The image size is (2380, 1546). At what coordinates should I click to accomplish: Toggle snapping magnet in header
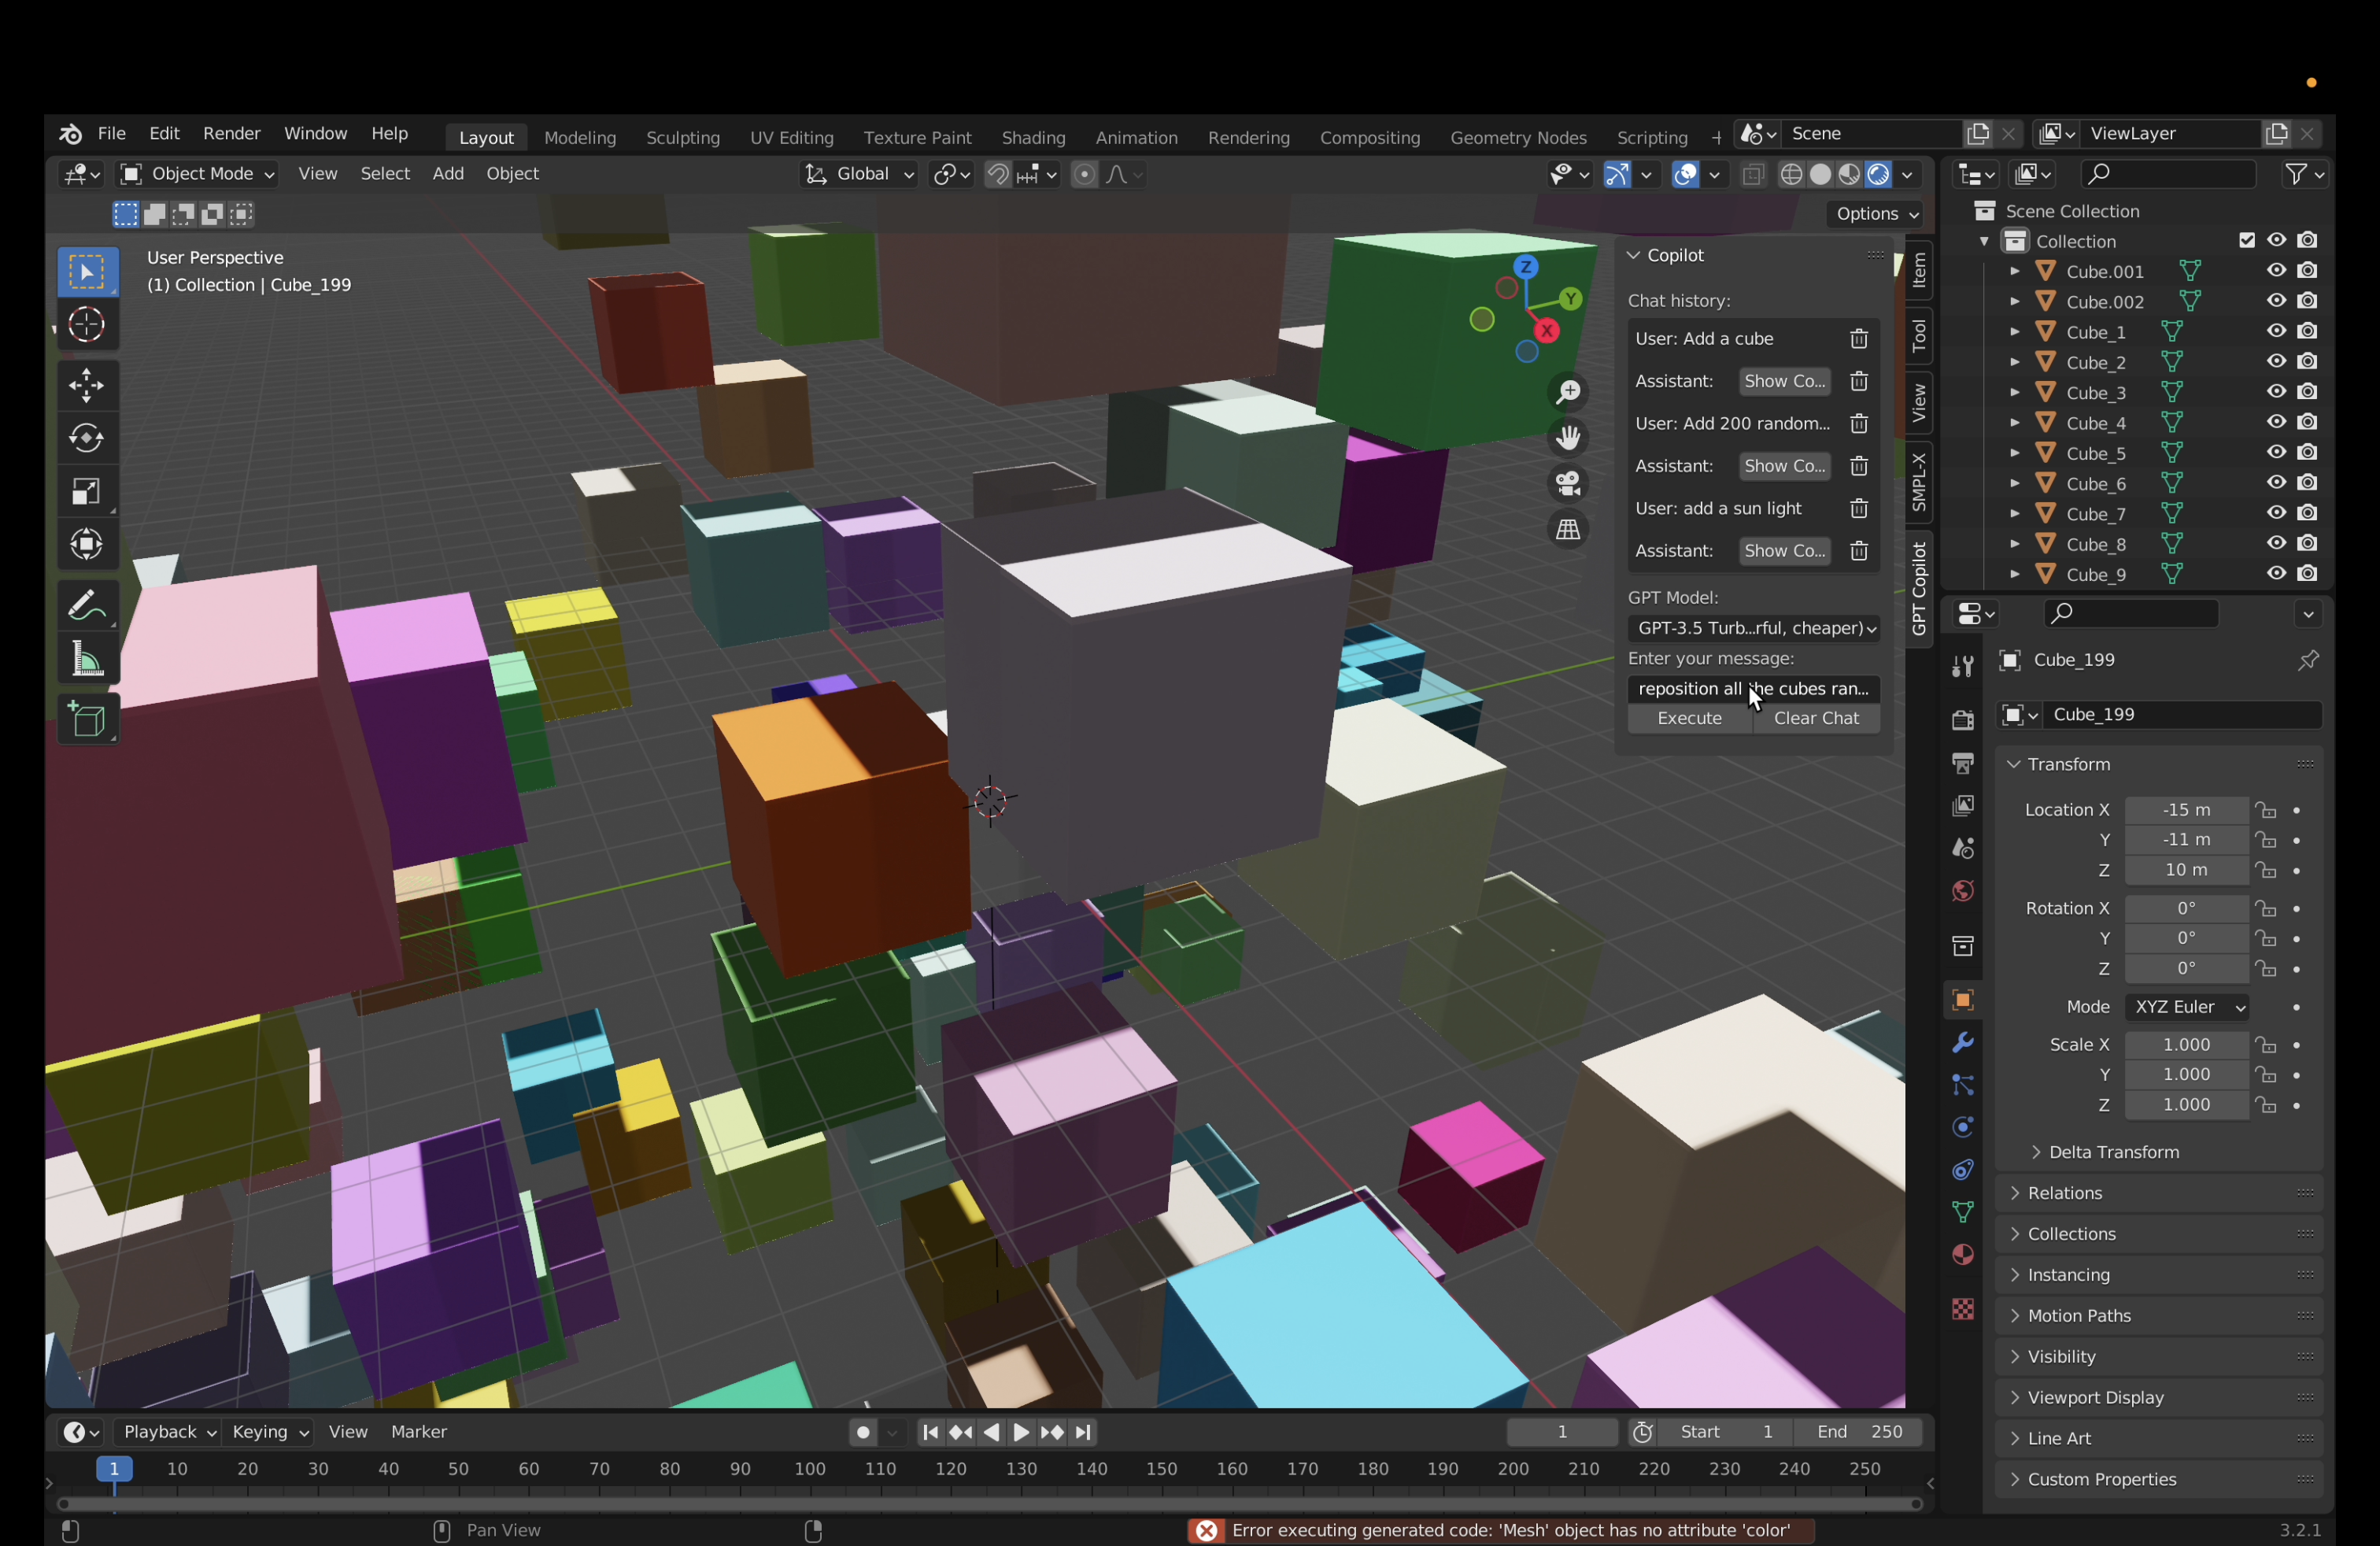pos(997,174)
